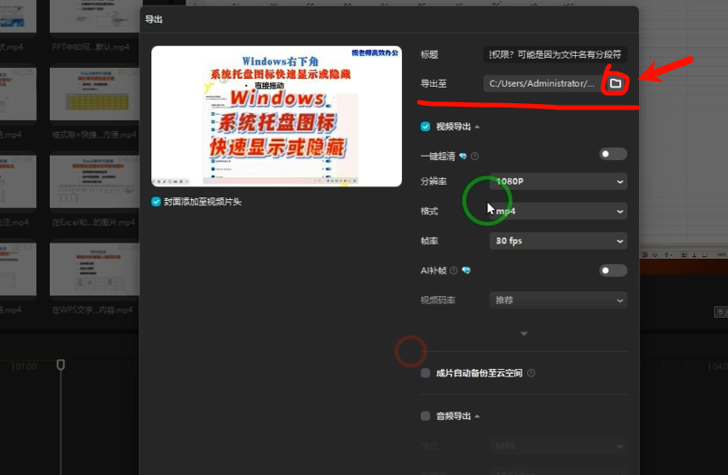This screenshot has height=475, width=728.
Task: Open the 视频码率 推荐 dropdown
Action: point(558,300)
